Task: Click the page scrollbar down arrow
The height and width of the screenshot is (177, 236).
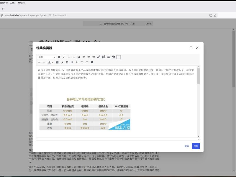Action: point(234,171)
